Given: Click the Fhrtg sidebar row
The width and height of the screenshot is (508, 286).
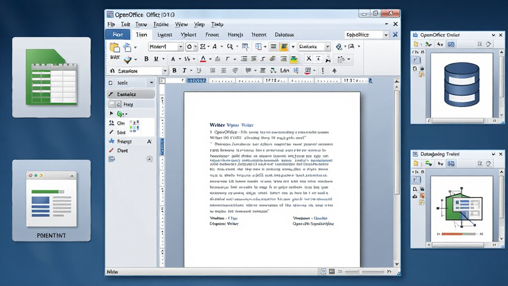Looking at the screenshot, I should click(x=131, y=104).
